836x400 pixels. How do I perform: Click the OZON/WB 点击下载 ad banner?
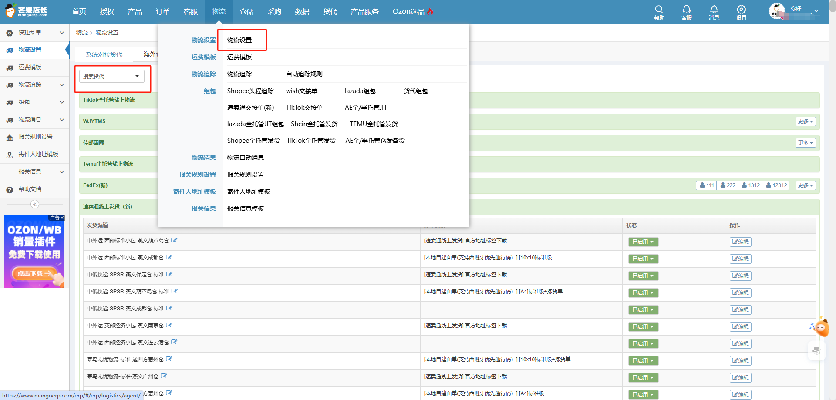pos(34,251)
